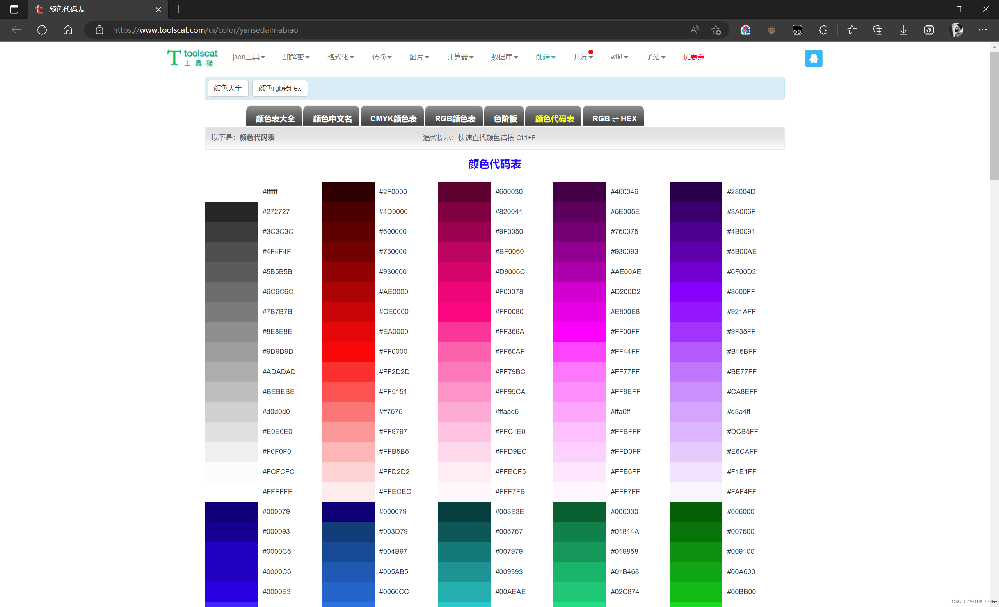
Task: Click the #007979 color code text
Action: pyautogui.click(x=509, y=552)
